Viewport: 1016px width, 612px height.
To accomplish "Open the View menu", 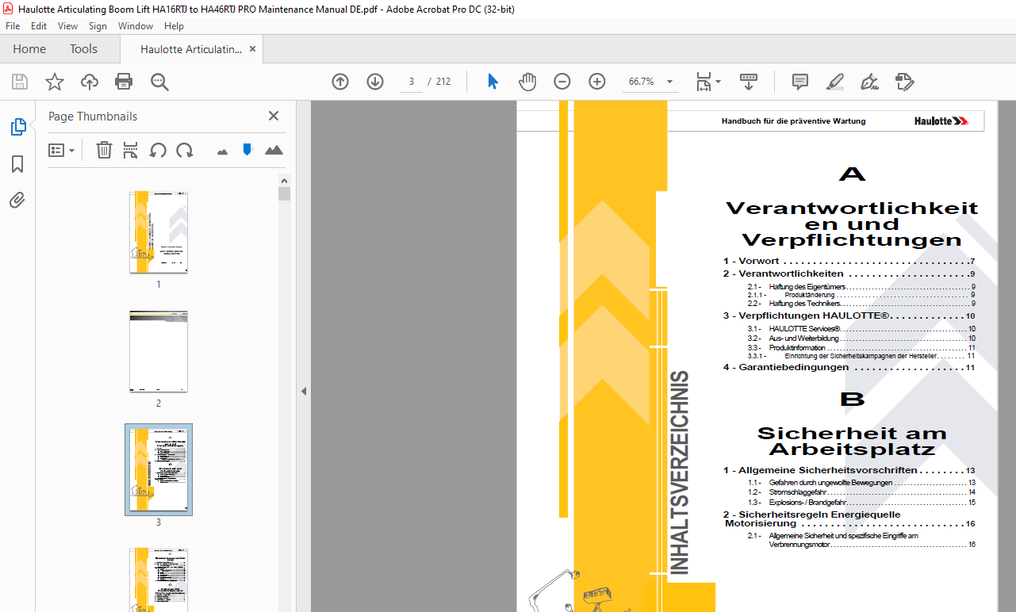I will (x=68, y=26).
